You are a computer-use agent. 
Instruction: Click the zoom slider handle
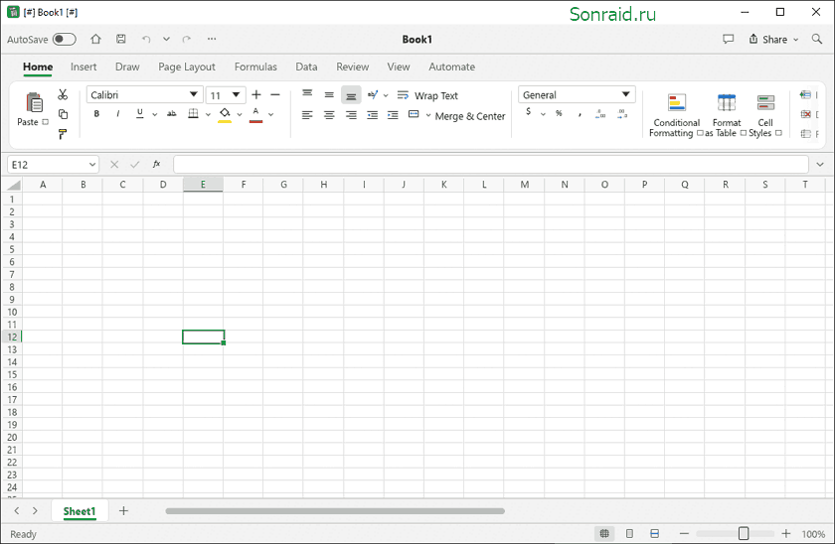pyautogui.click(x=744, y=533)
